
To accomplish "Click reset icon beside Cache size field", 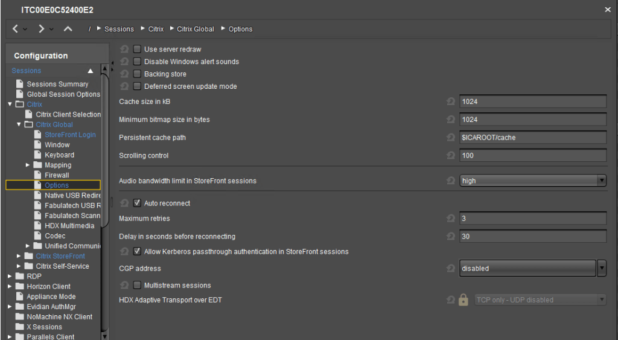I will (x=450, y=102).
